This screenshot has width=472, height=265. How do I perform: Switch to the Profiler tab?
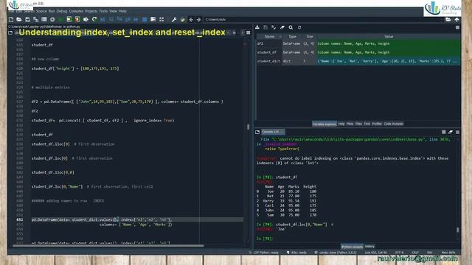pyautogui.click(x=377, y=124)
